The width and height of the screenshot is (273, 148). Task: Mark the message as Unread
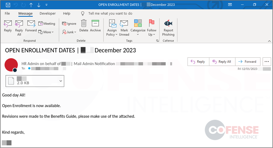[124, 28]
